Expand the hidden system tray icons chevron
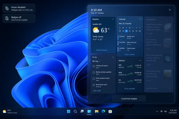Image resolution: width=179 pixels, height=119 pixels. point(157,111)
